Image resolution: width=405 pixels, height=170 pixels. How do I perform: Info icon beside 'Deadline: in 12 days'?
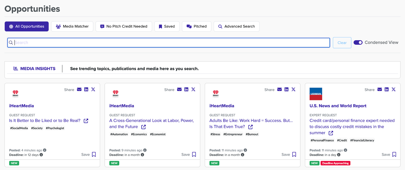point(41,155)
